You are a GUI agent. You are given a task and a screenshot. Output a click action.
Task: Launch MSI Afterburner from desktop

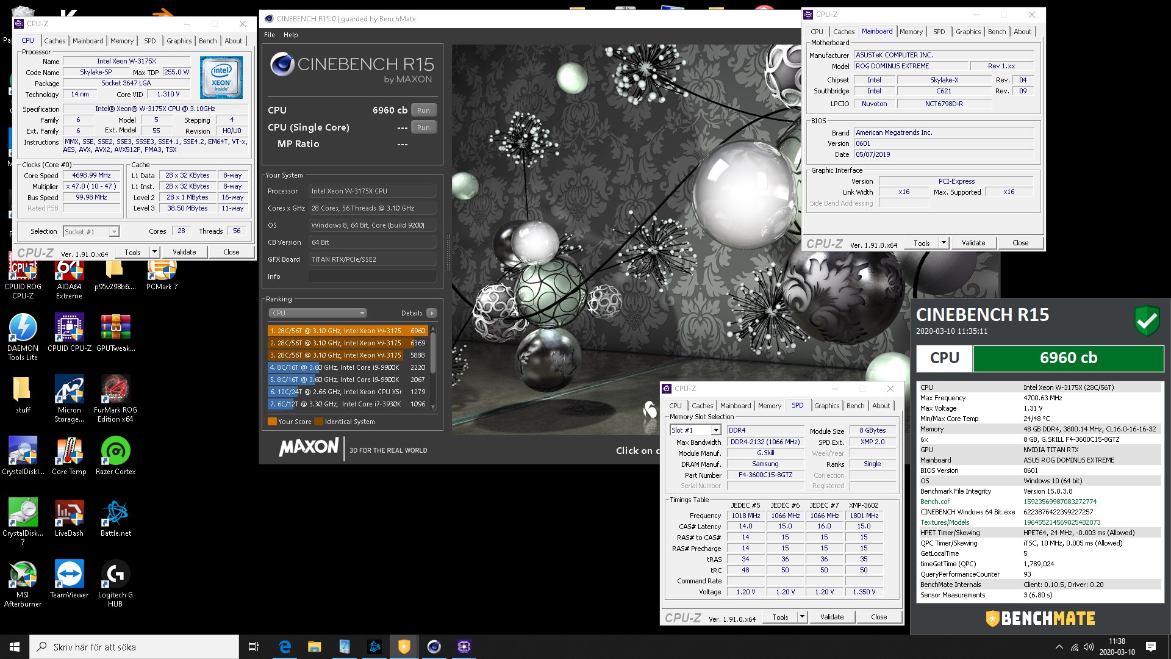click(23, 583)
